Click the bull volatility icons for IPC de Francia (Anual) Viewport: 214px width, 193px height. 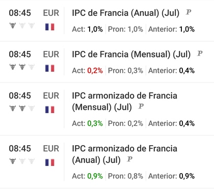tap(22, 25)
